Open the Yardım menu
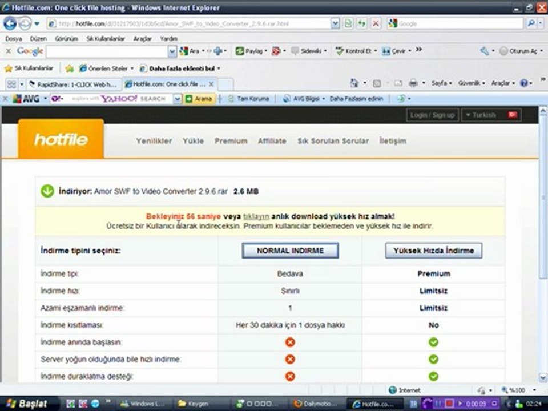 (168, 39)
